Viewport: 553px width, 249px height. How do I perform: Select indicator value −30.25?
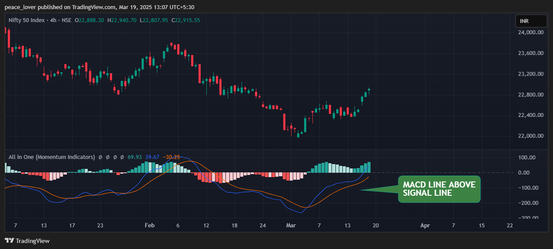171,157
